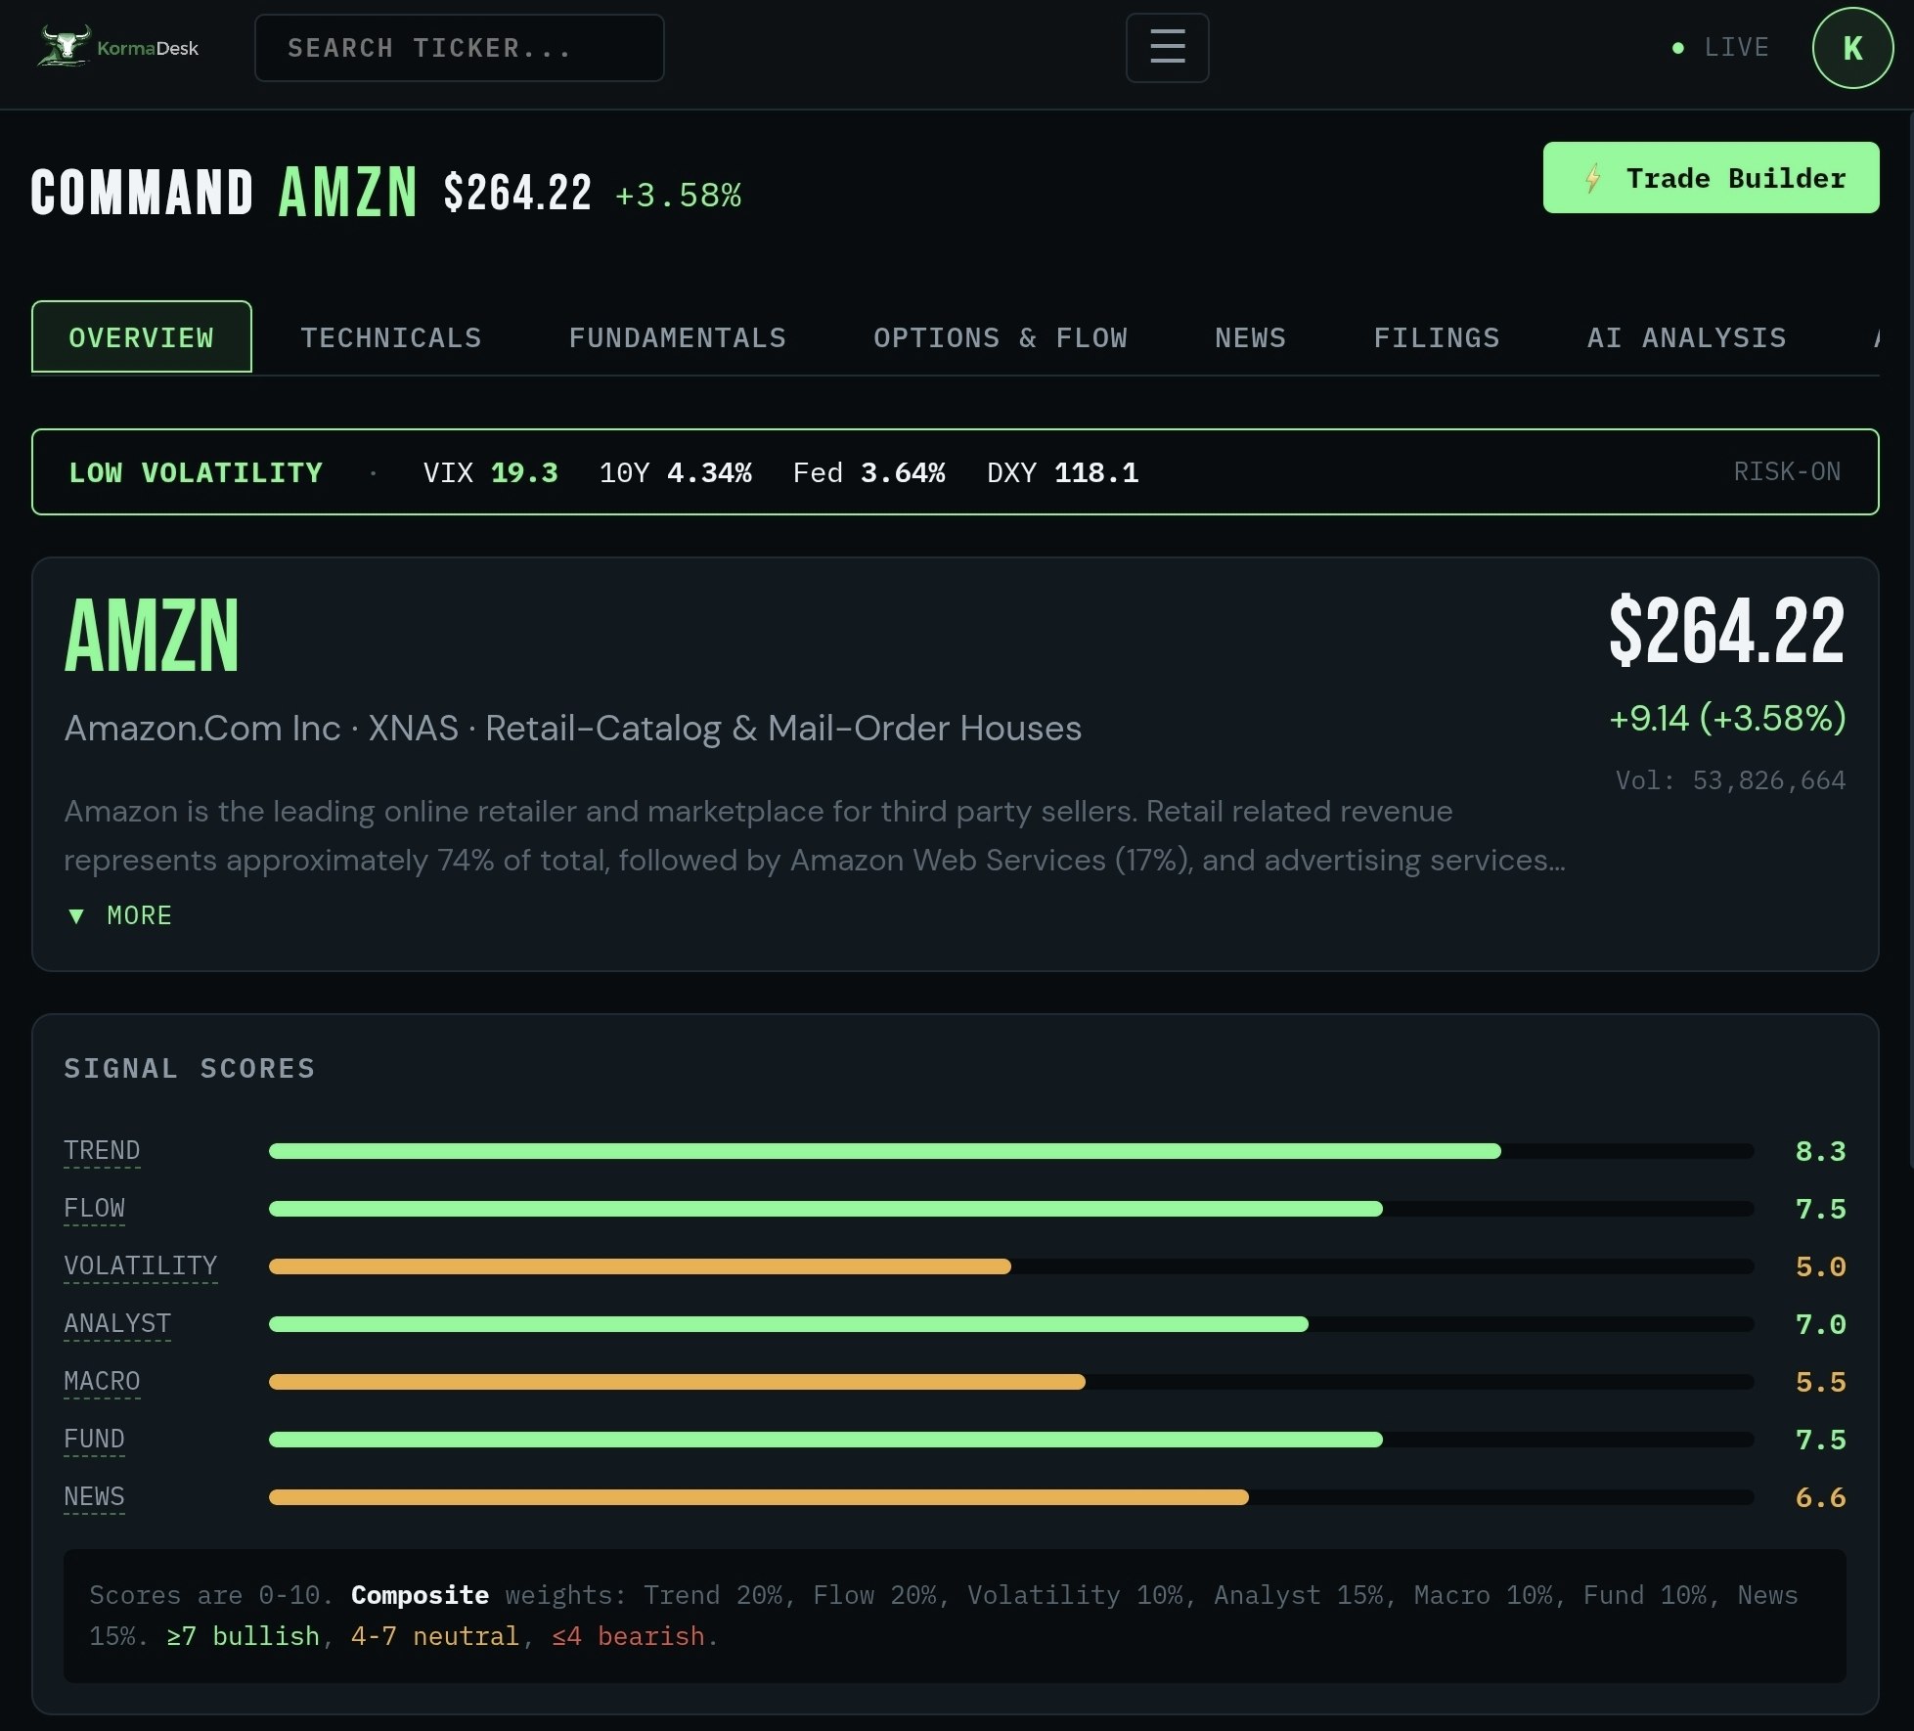
Task: Click the MACRO score label
Action: (x=102, y=1382)
